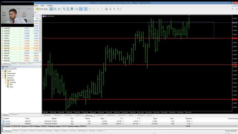Switch to Тики tab in Market Watch

[x=30, y=64]
